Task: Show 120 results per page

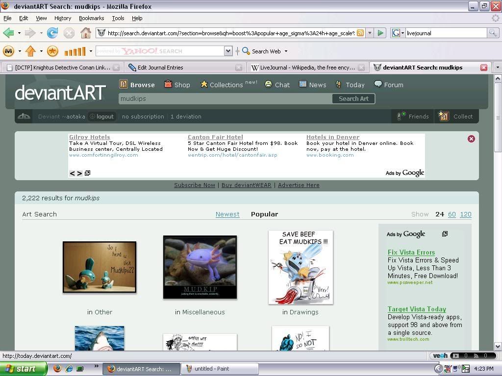Action: [x=466, y=214]
